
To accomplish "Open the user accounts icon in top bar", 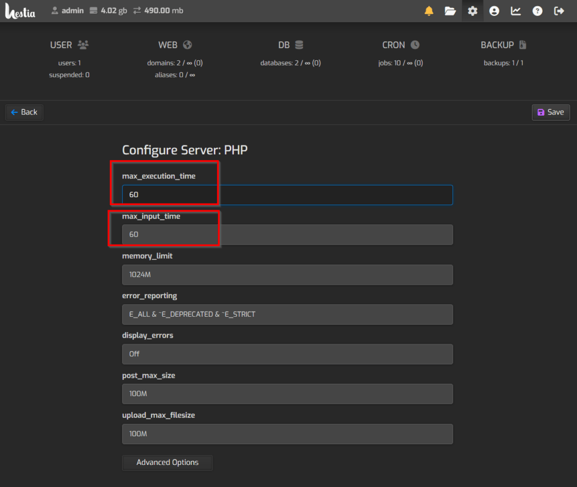I will coord(494,10).
